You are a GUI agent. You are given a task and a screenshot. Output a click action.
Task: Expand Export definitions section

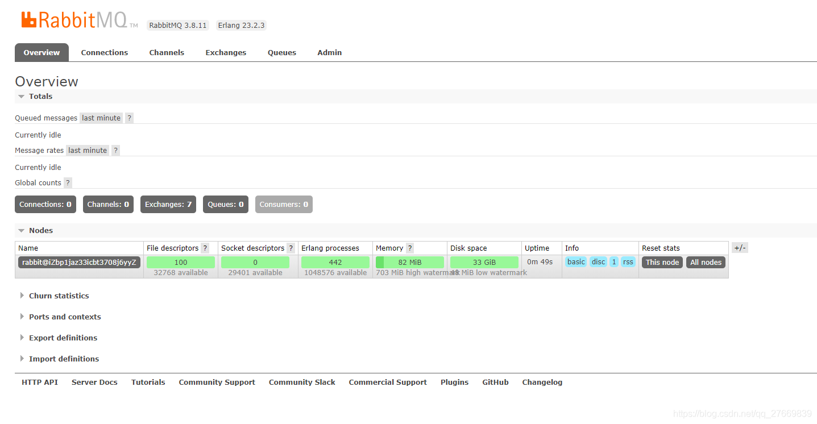59,338
